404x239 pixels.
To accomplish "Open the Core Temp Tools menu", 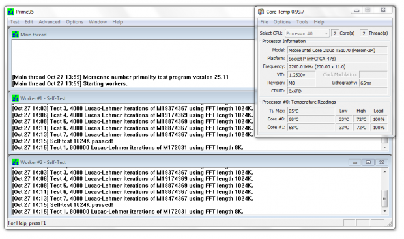I will click(x=302, y=22).
